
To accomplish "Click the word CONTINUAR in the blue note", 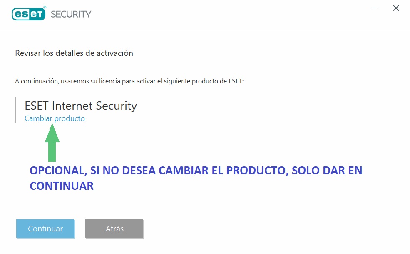I will pyautogui.click(x=62, y=186).
